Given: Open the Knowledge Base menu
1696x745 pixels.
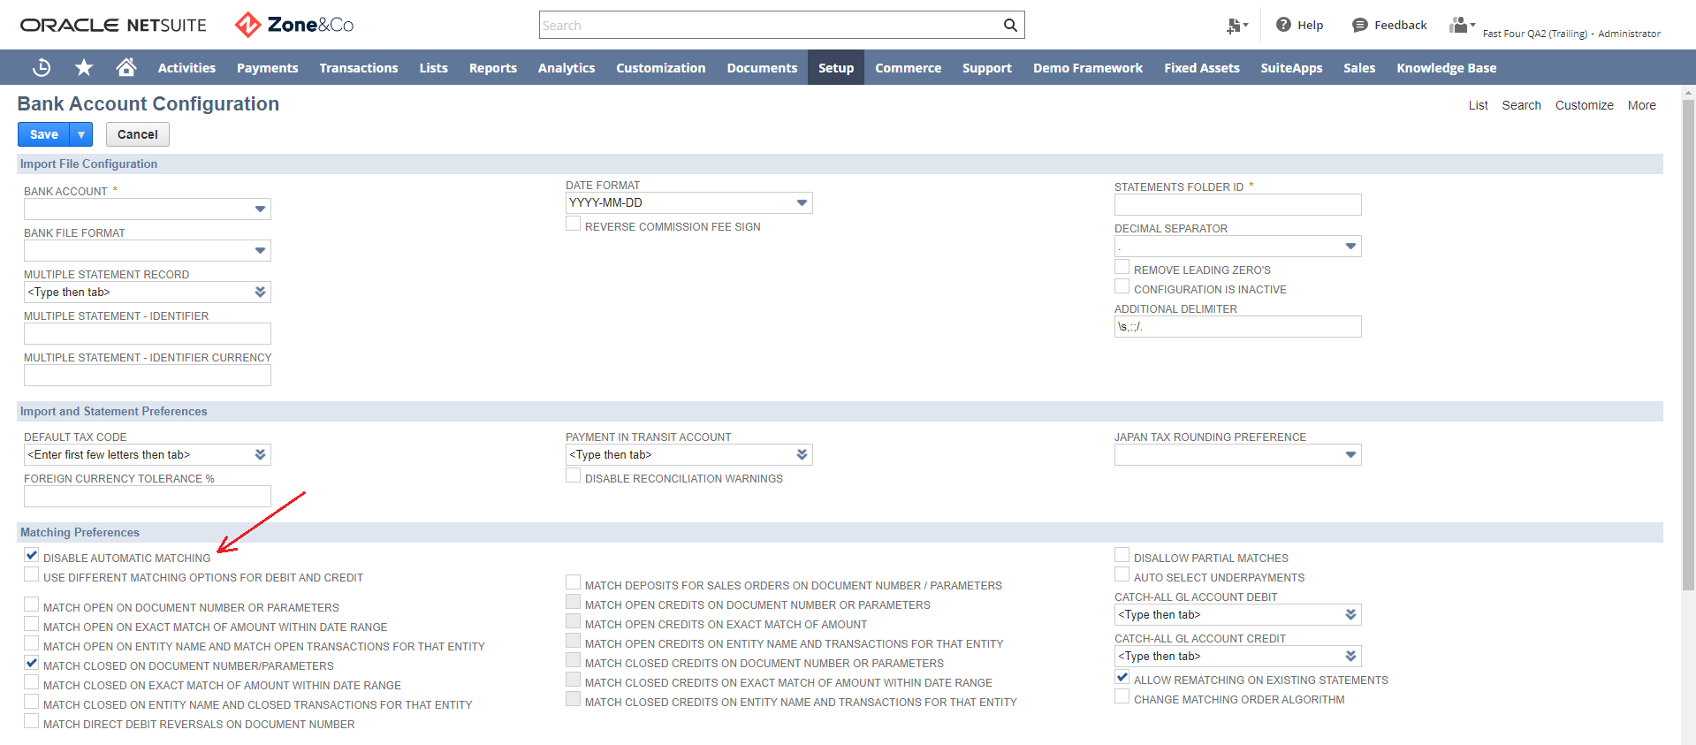Looking at the screenshot, I should 1447,68.
